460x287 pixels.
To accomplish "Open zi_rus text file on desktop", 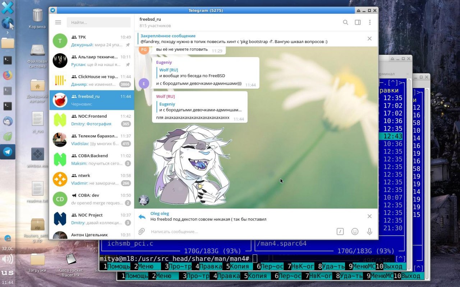I will [37, 122].
